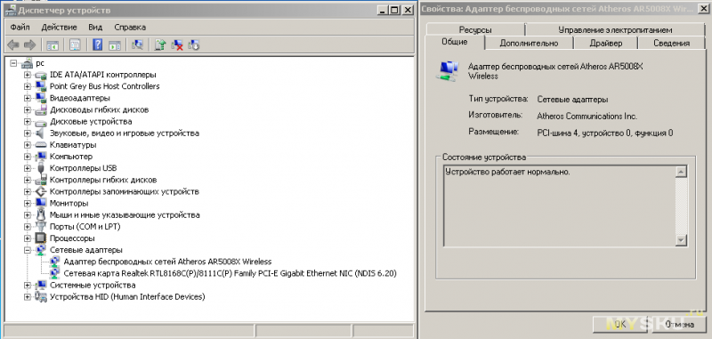Select Звуковые, видео и игровые устройства
Viewport: 712px width, 339px height.
125,133
